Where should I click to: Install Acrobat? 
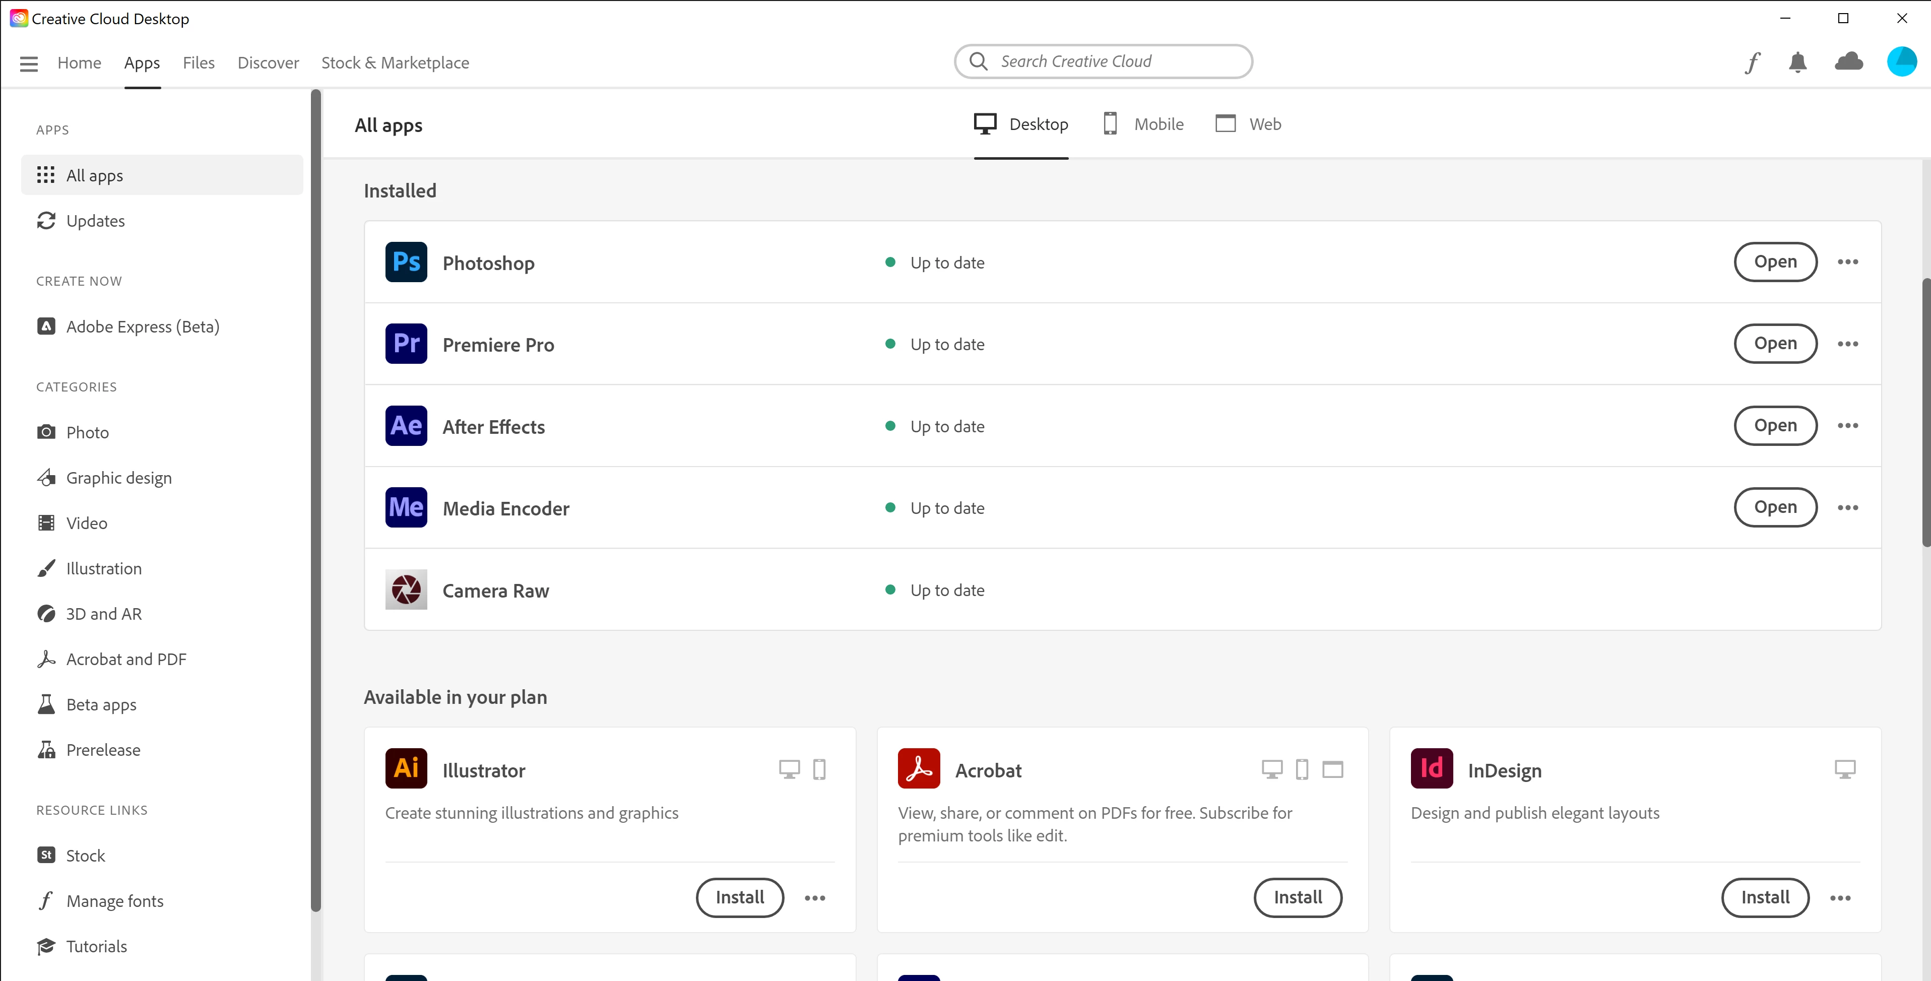click(1297, 898)
